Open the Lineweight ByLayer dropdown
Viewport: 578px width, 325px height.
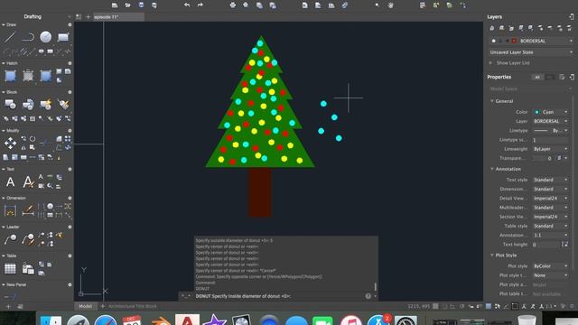pyautogui.click(x=551, y=149)
